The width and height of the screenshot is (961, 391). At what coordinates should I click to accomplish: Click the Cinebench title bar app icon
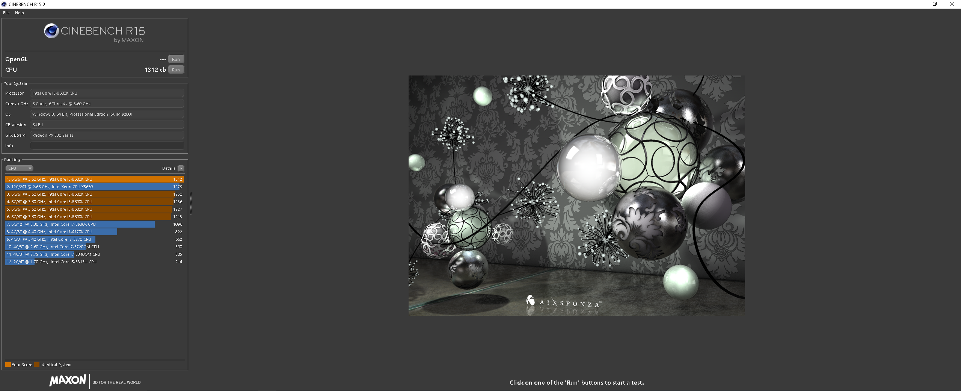coord(4,4)
